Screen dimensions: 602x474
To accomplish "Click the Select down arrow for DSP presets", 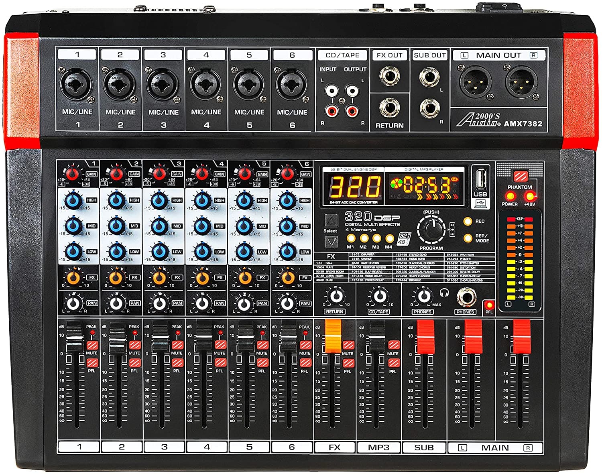I will coord(331,242).
